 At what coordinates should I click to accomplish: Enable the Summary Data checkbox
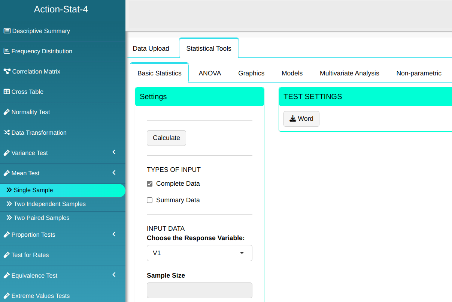click(x=150, y=200)
